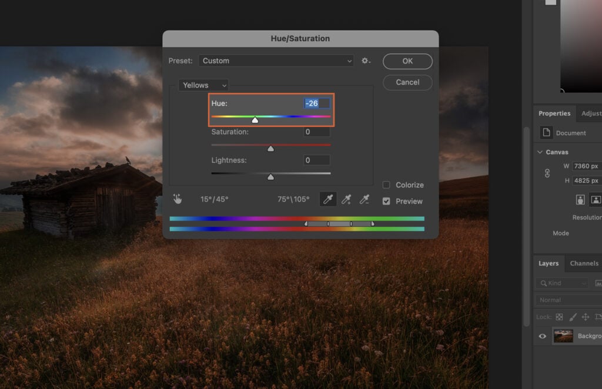The height and width of the screenshot is (389, 602).
Task: Open the Preset dropdown showing Custom
Action: point(276,61)
